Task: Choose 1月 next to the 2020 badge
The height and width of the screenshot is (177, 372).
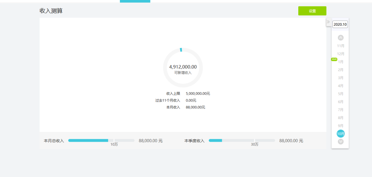Action: click(x=341, y=62)
